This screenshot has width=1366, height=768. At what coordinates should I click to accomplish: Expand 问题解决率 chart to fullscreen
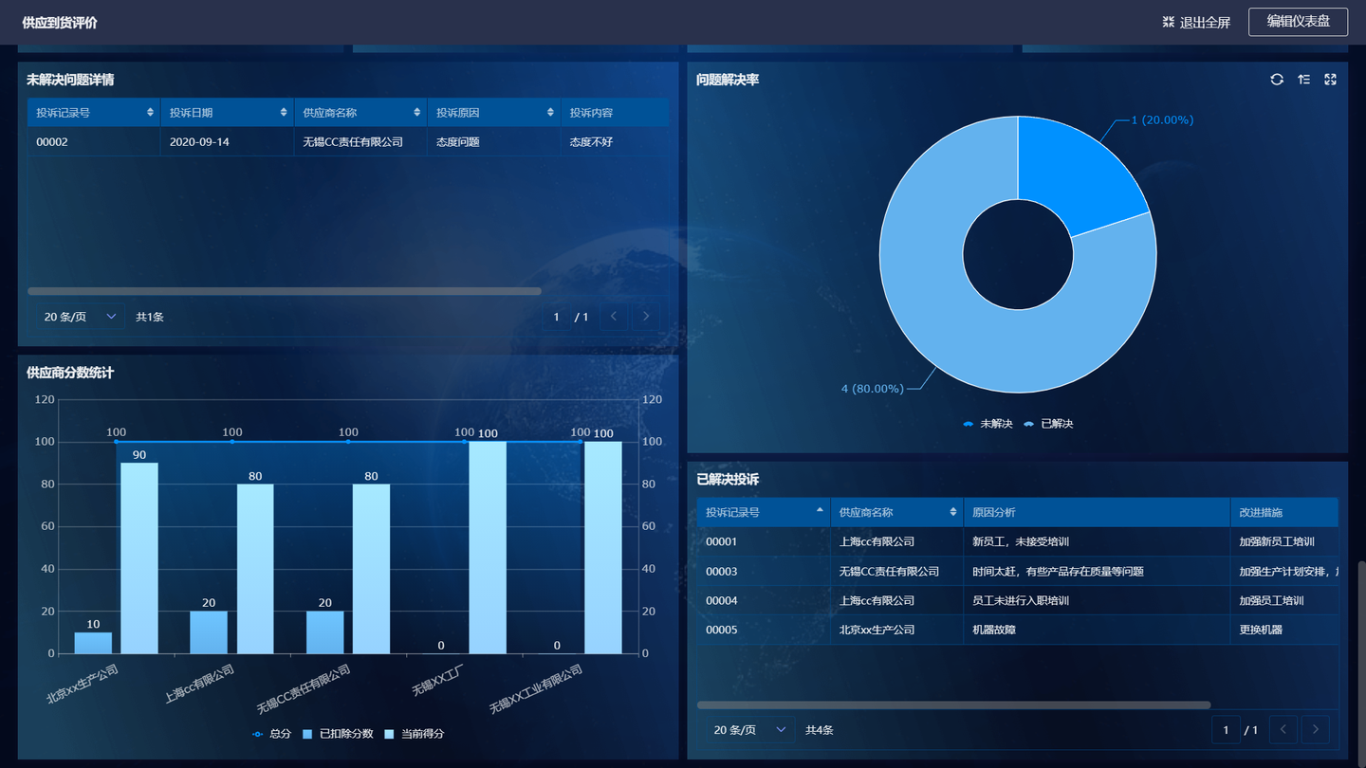click(1330, 80)
